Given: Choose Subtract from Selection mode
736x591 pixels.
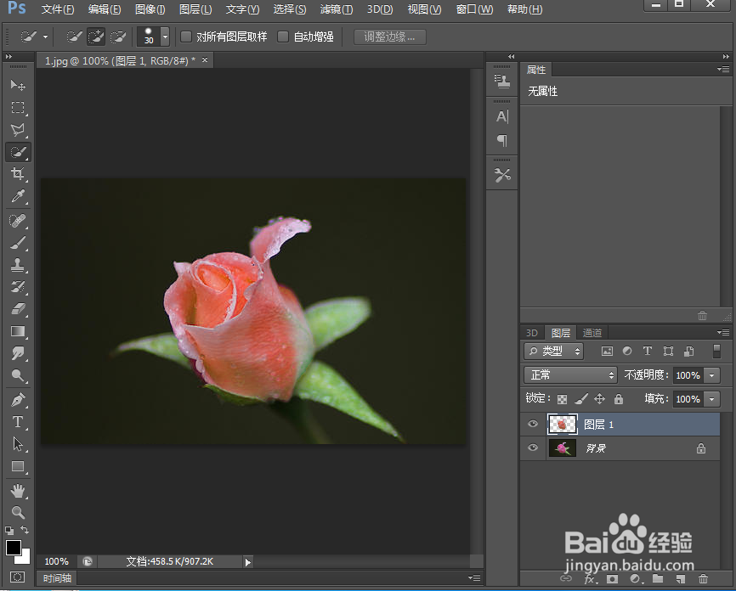Looking at the screenshot, I should click(117, 37).
